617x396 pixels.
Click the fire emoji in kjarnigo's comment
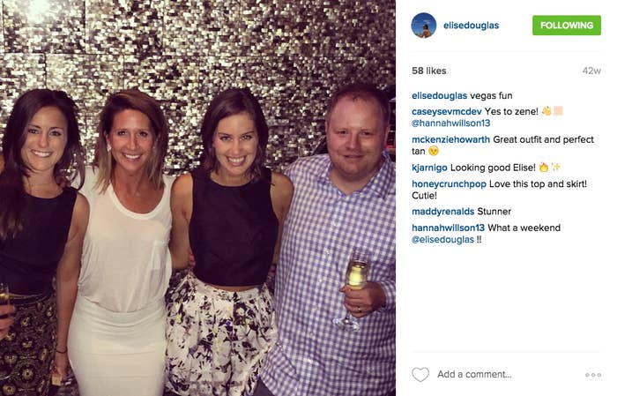pyautogui.click(x=544, y=168)
